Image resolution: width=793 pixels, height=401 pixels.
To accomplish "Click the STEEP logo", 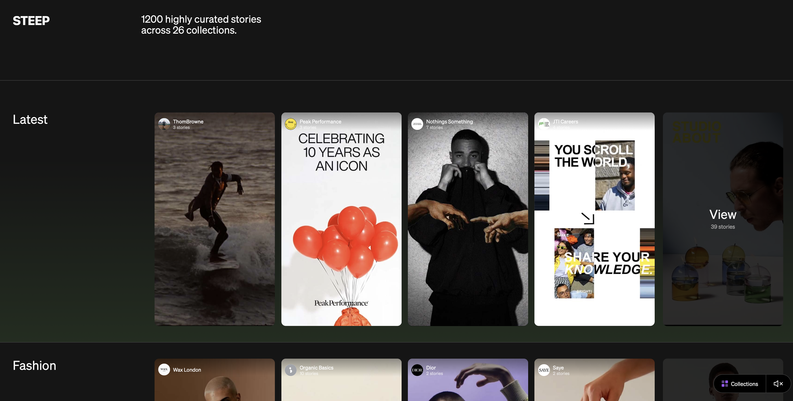I will [x=31, y=21].
